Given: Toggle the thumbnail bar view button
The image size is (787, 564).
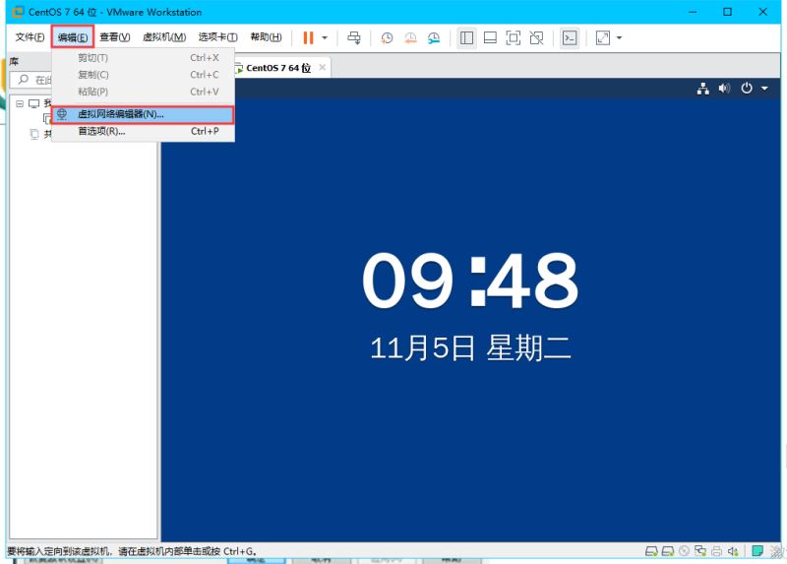Looking at the screenshot, I should (490, 37).
